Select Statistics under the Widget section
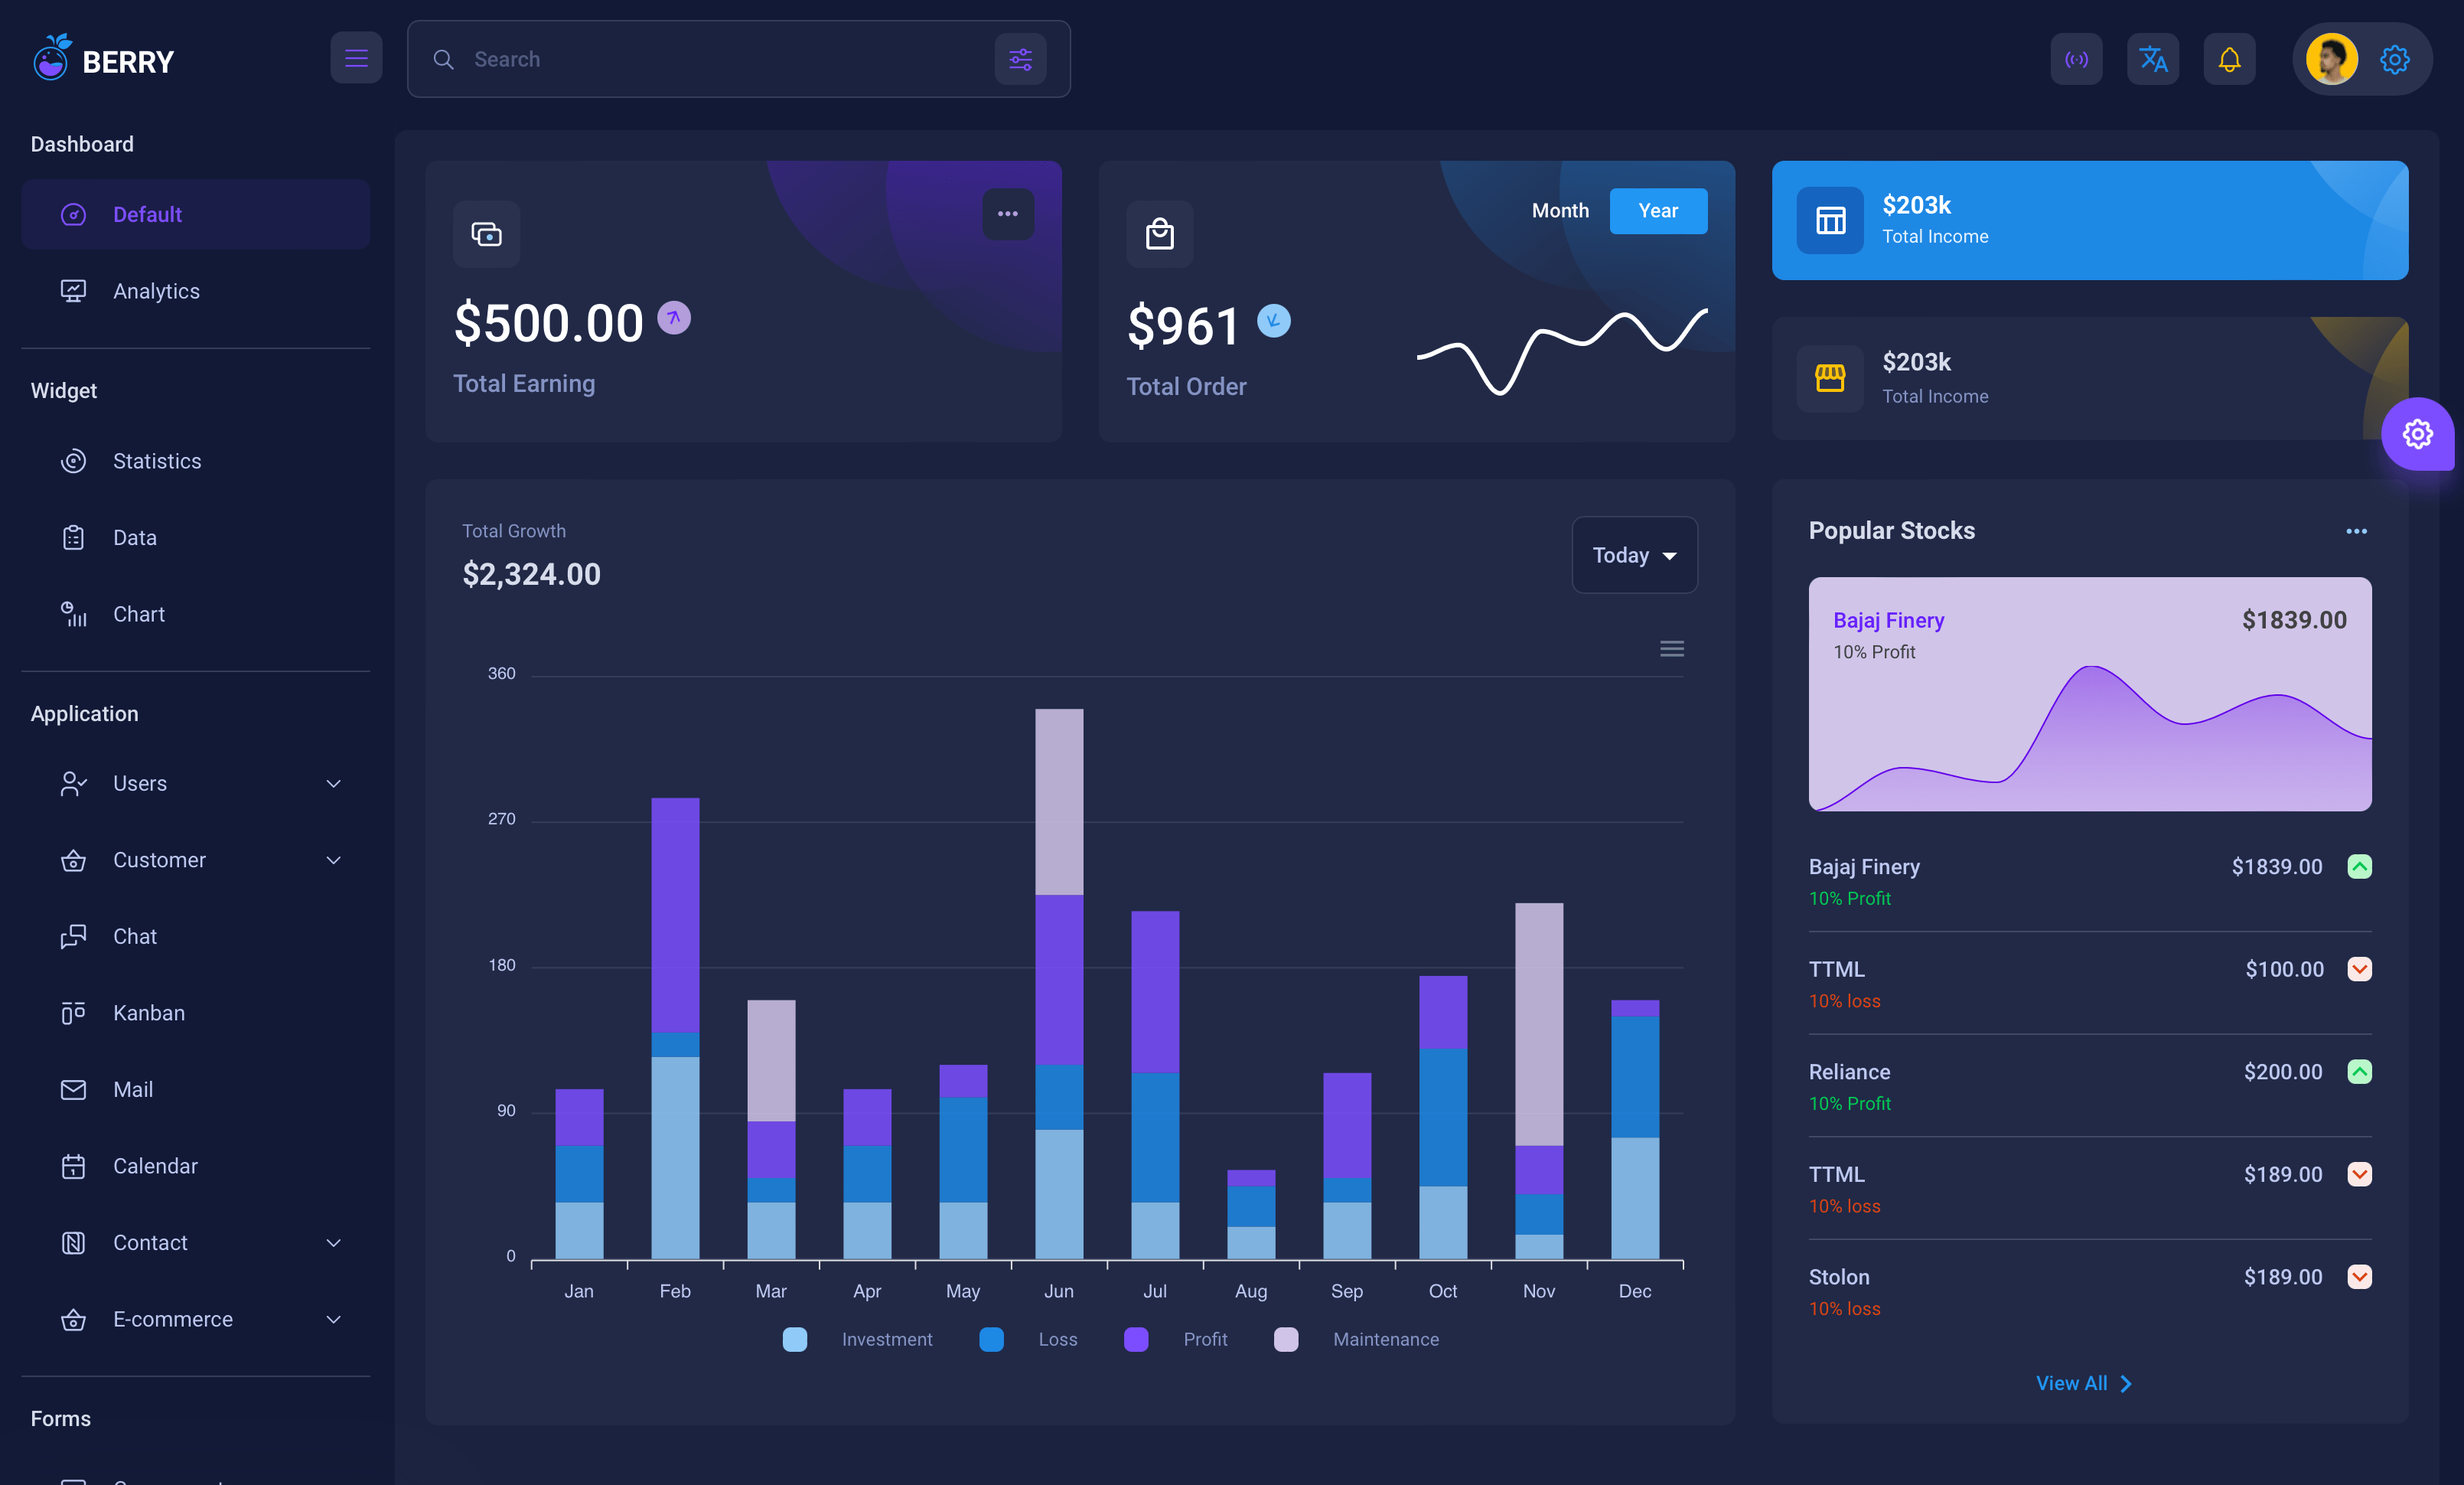This screenshot has width=2464, height=1485. pyautogui.click(x=157, y=461)
